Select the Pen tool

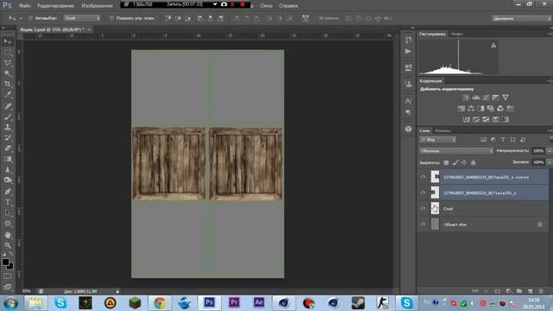coord(8,192)
